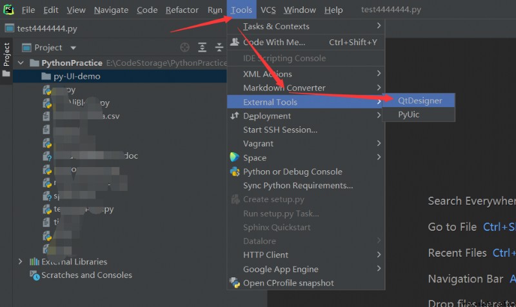
Task: Expand Google App Engine submenu arrow
Action: (x=379, y=268)
